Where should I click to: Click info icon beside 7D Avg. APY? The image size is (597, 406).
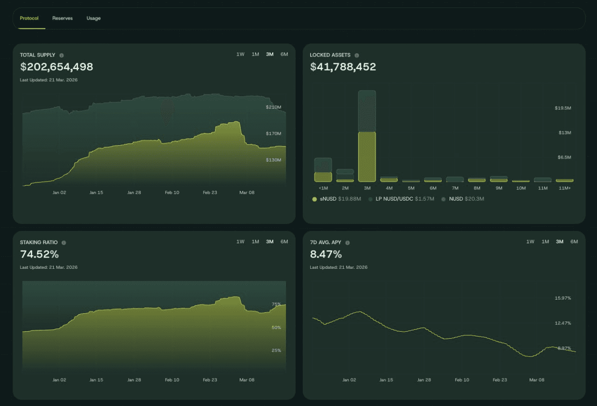tap(347, 243)
